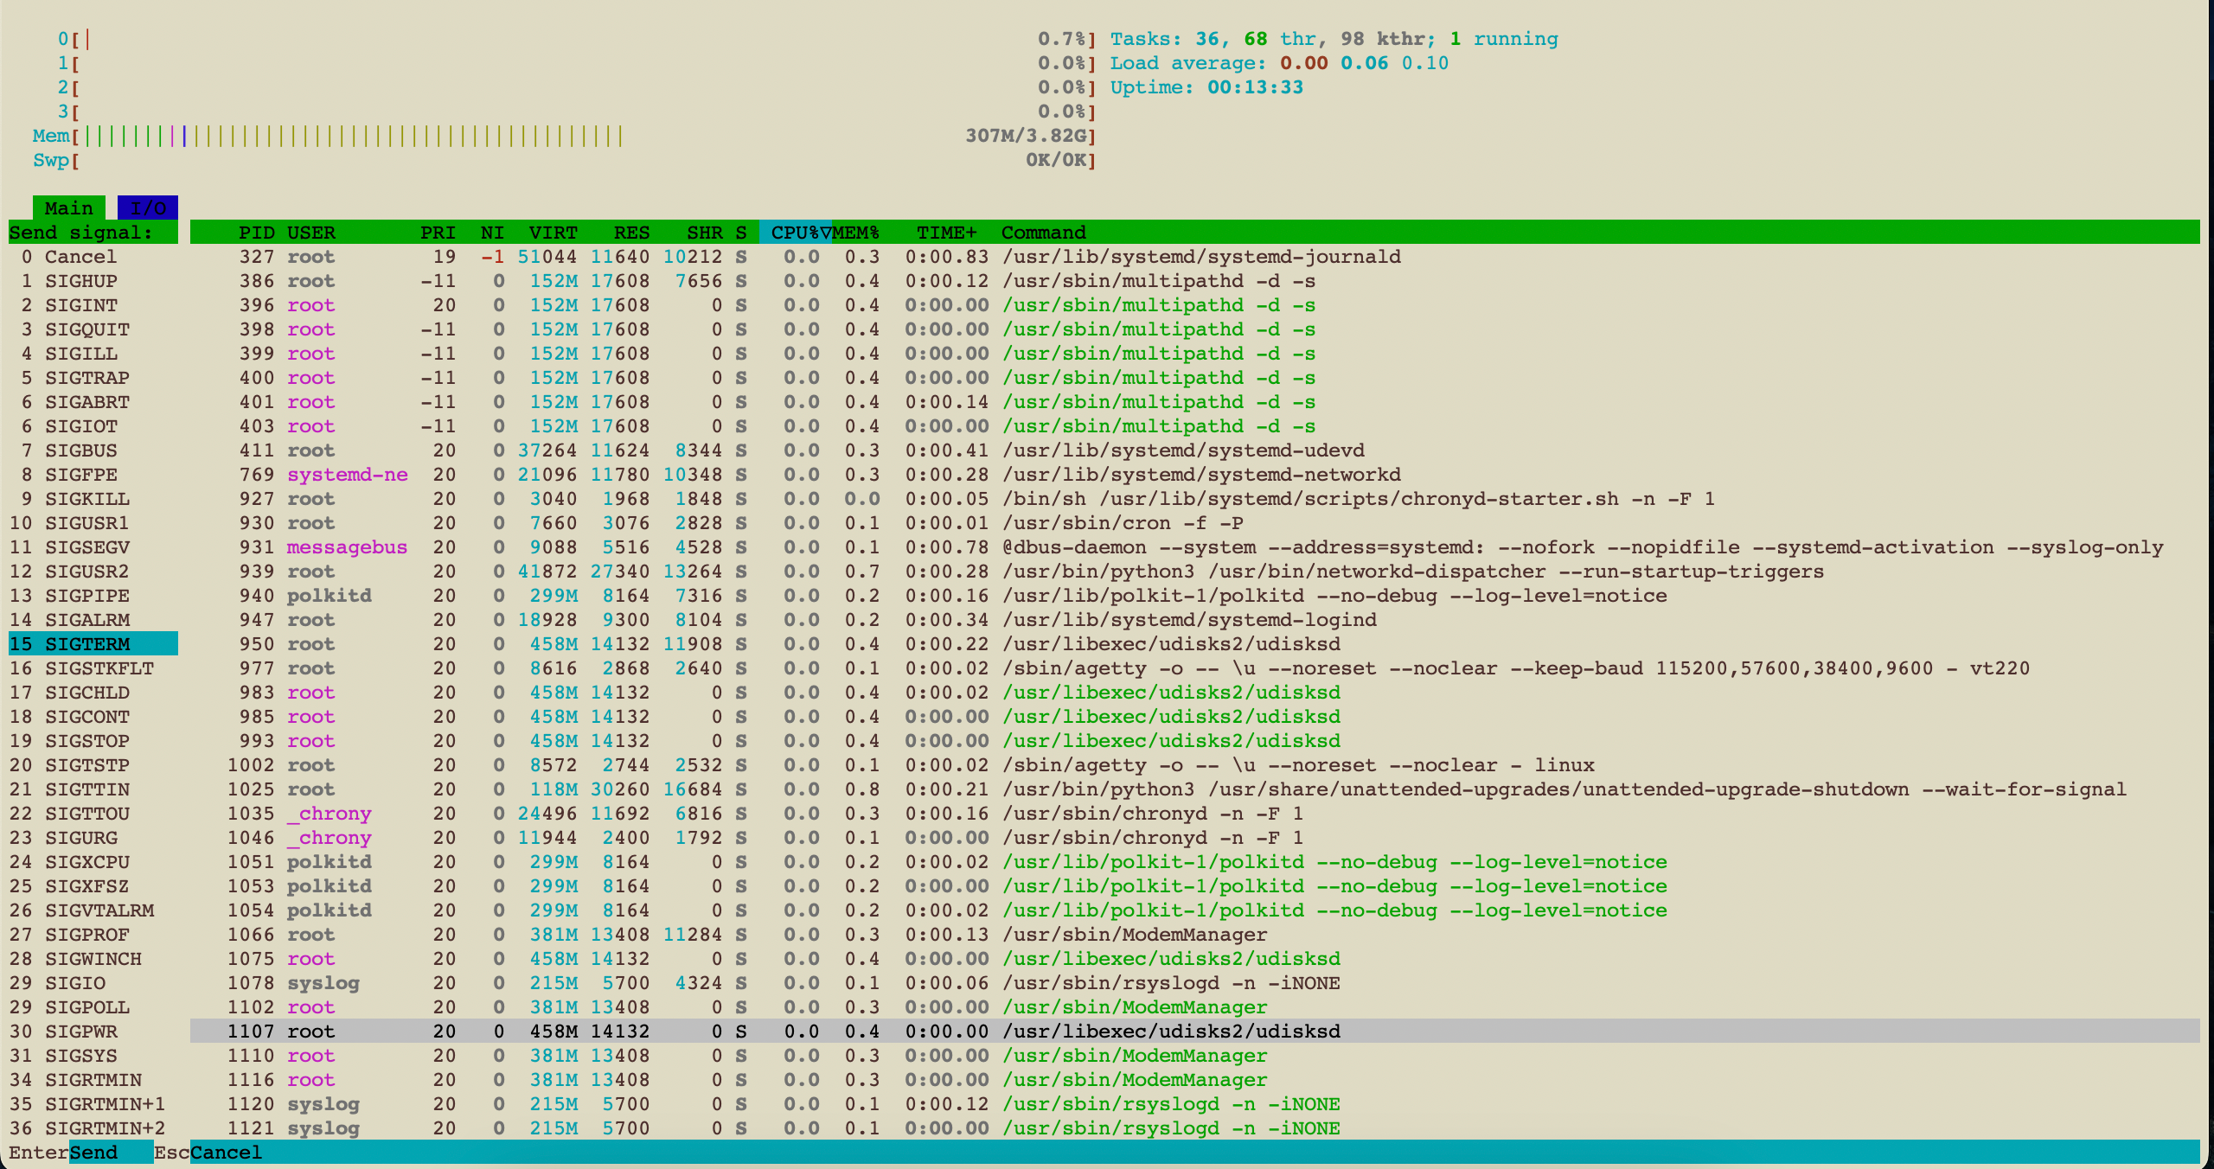Image resolution: width=2214 pixels, height=1169 pixels.
Task: Choose SIGINT signal
Action: coord(93,305)
